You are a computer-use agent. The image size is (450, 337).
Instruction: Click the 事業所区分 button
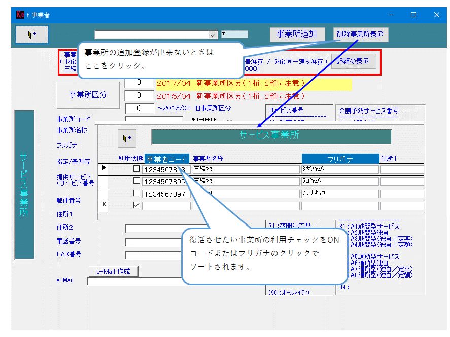click(88, 94)
